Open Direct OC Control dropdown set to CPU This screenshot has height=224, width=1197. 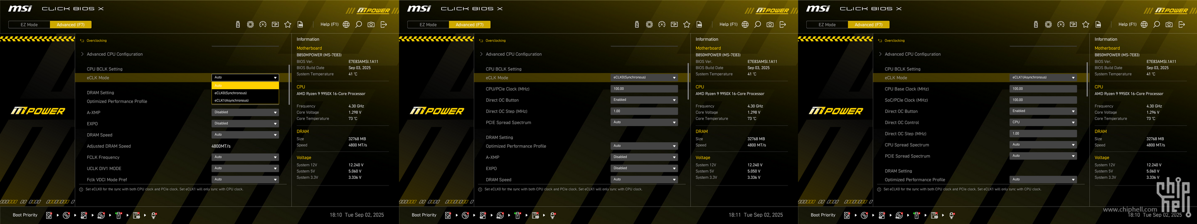[x=1043, y=122]
